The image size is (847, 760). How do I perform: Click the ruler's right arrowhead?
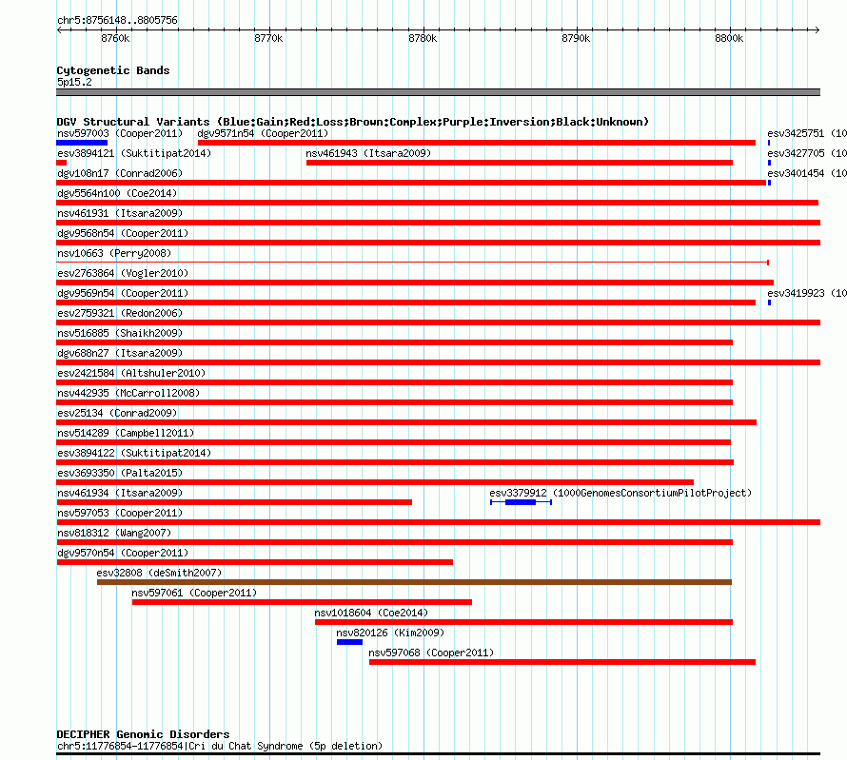tap(817, 30)
